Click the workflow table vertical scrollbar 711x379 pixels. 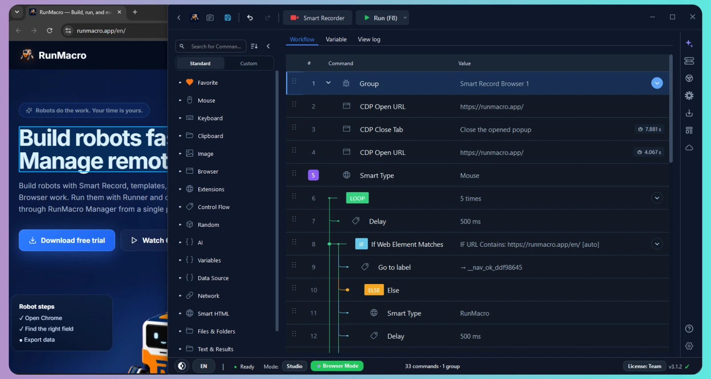pos(671,109)
